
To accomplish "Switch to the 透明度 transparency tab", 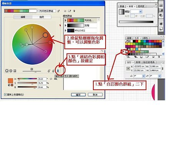I will tap(141, 6).
